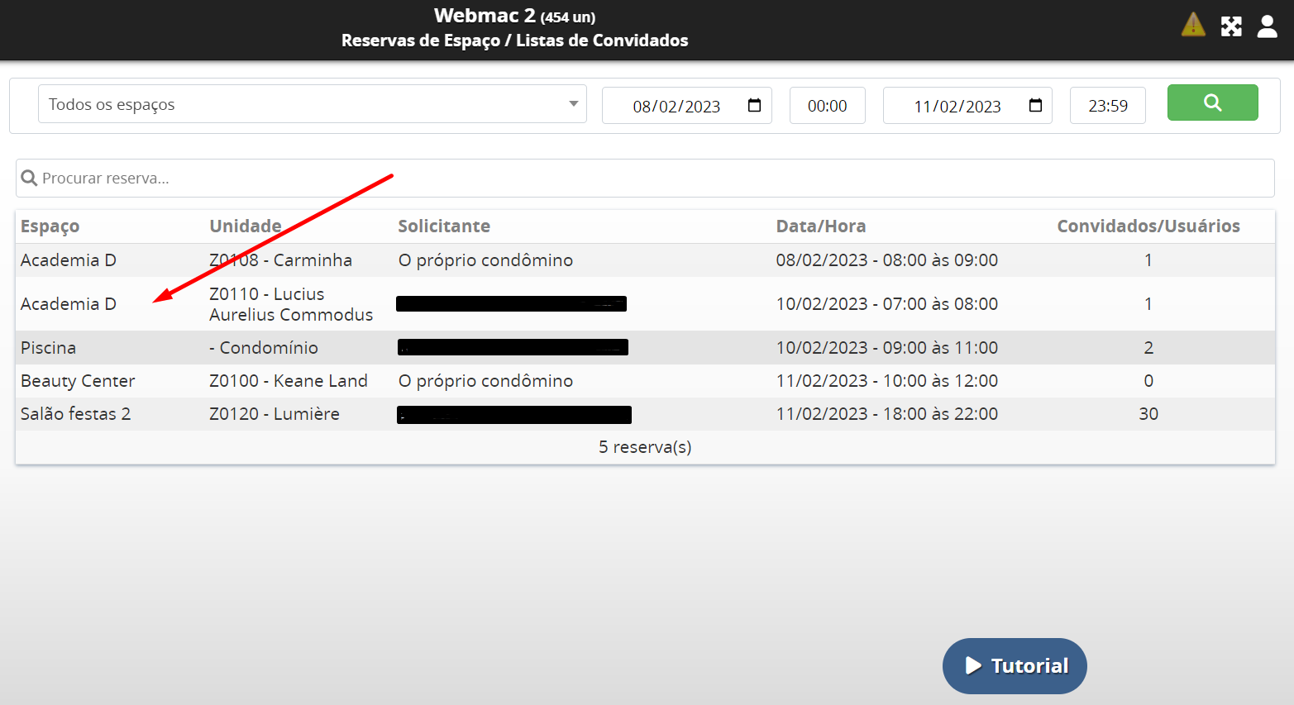1294x705 pixels.
Task: Open the end date calendar picker icon
Action: pyautogui.click(x=1035, y=106)
